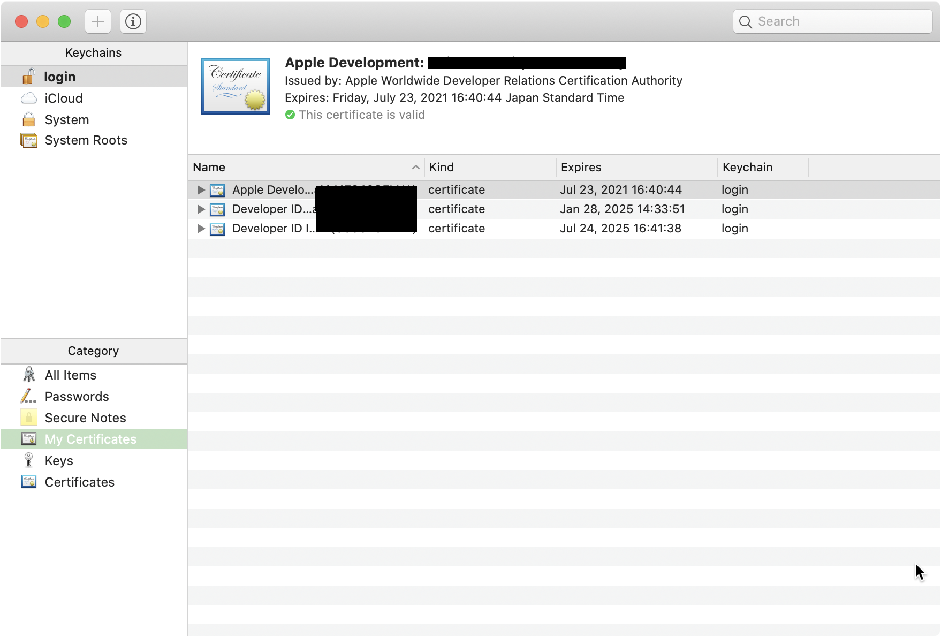Show the Passwords category

(x=94, y=396)
